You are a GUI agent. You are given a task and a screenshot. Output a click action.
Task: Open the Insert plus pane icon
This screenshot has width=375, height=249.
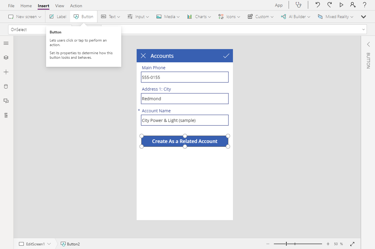click(6, 72)
